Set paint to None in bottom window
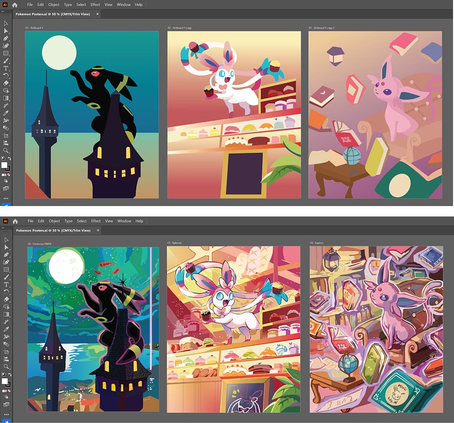The width and height of the screenshot is (454, 423). coord(9,391)
